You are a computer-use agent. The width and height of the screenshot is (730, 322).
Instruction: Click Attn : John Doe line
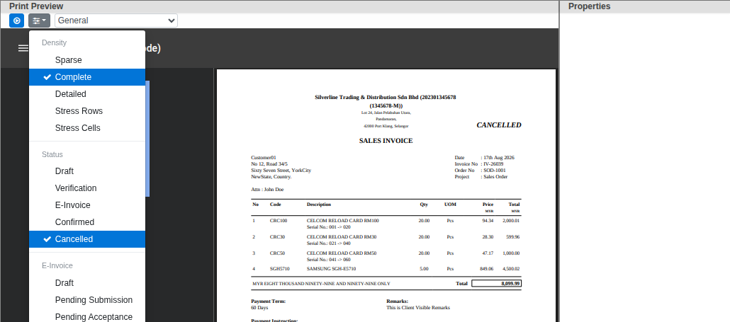pos(267,190)
